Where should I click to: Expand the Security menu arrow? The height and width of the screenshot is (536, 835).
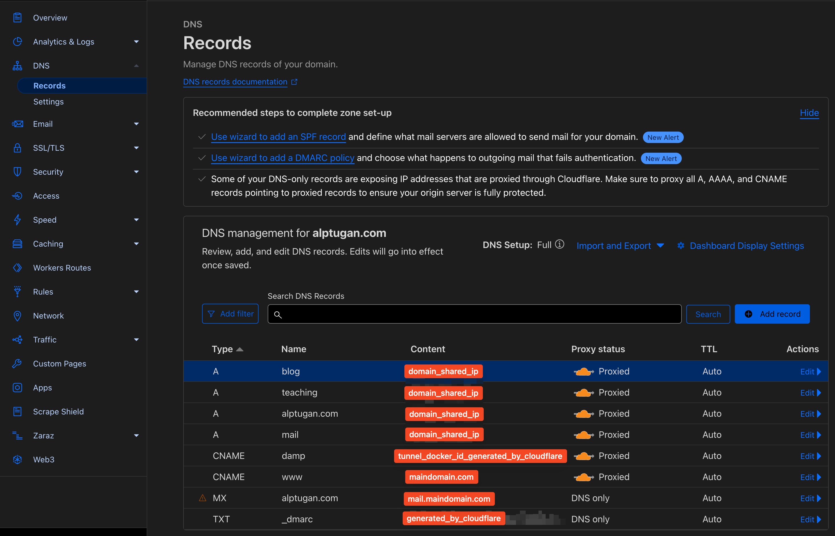point(136,172)
